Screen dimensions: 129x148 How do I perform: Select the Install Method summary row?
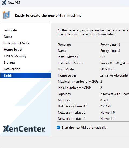(x=93, y=57)
